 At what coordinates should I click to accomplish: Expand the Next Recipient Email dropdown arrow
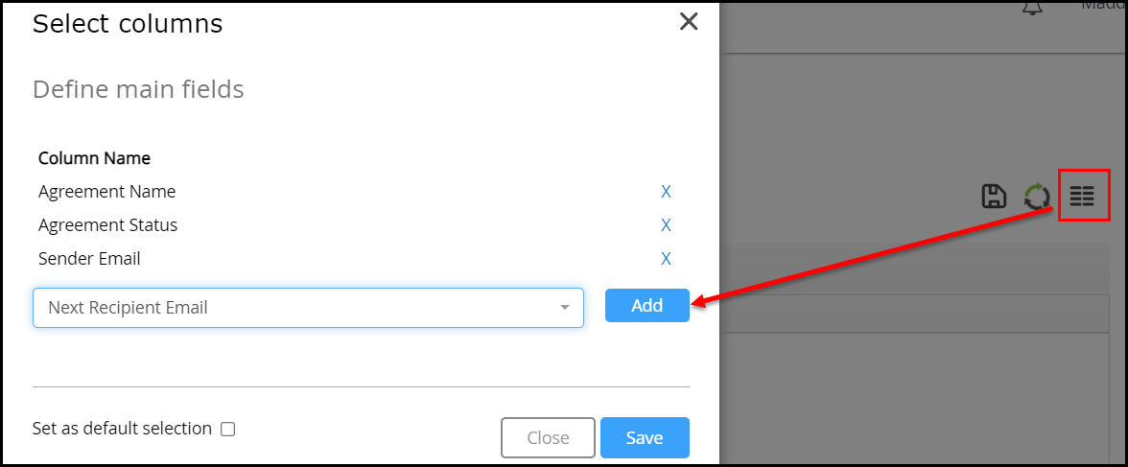[x=565, y=308]
